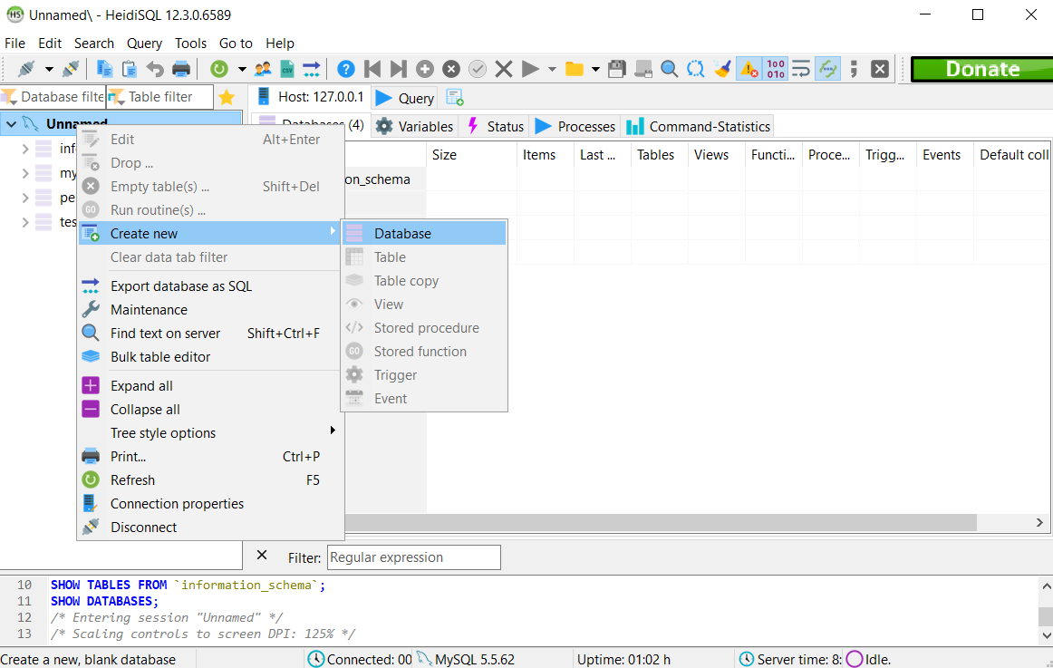Screen dimensions: 1053x668
Task: Toggle stop on errors warning button
Action: tap(749, 69)
